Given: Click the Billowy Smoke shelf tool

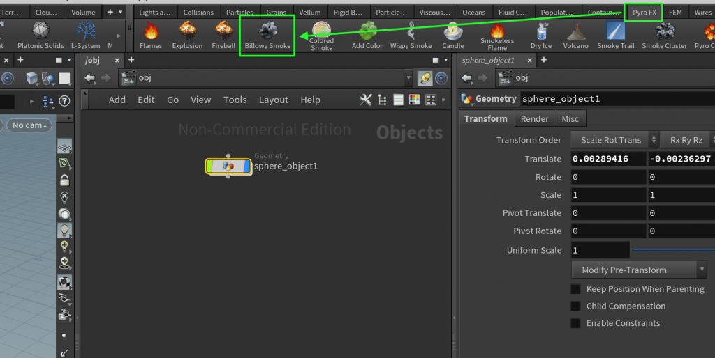Looking at the screenshot, I should coord(267,35).
